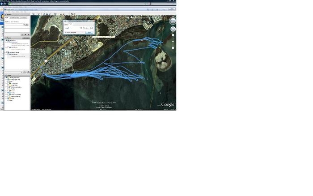
Task: Click the Look joystick navigation control
Action: click(173, 21)
